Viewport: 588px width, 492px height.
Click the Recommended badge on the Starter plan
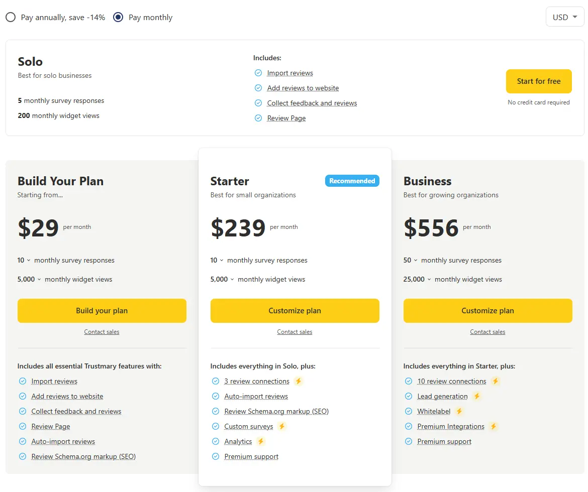pyautogui.click(x=352, y=181)
